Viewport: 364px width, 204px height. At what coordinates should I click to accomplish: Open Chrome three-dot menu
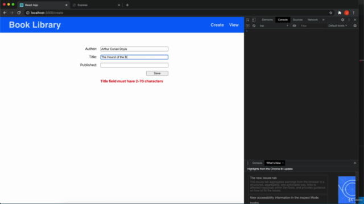click(x=354, y=12)
